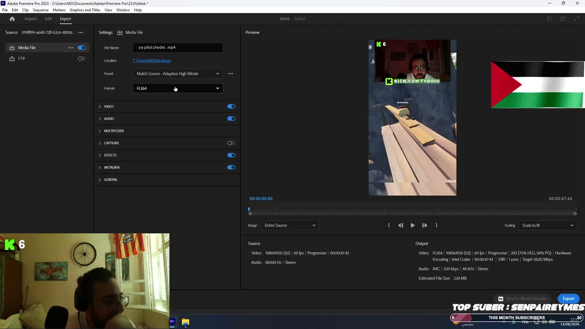Toggle the EFFECTS switch
The width and height of the screenshot is (585, 329).
(x=231, y=155)
